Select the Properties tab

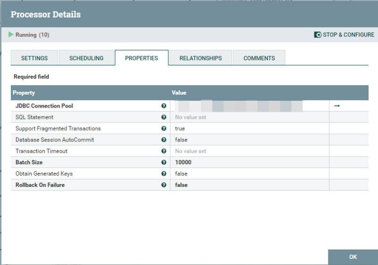pyautogui.click(x=141, y=58)
